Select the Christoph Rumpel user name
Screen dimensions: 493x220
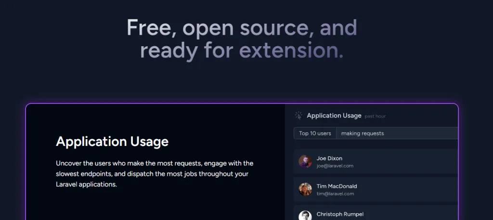340,214
